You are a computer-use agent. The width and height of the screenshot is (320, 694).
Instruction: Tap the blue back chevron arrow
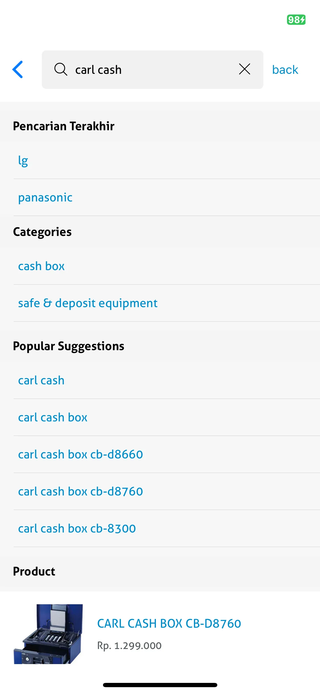[18, 70]
